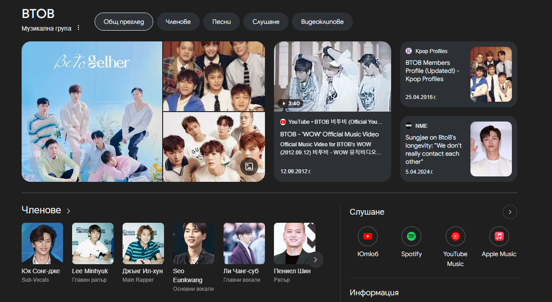Open Sungjae NME longevity article
Image resolution: width=552 pixels, height=302 pixels.
(x=432, y=149)
